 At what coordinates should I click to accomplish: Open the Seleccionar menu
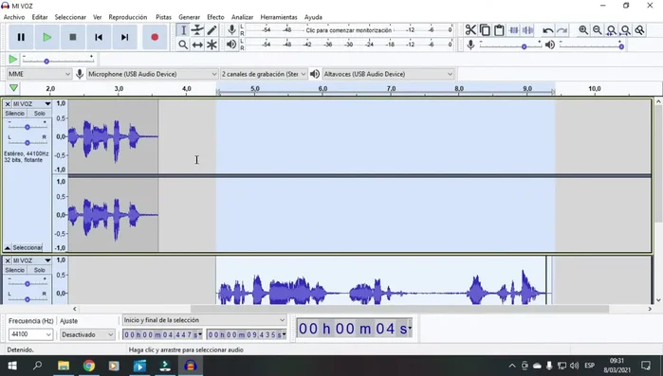point(70,17)
